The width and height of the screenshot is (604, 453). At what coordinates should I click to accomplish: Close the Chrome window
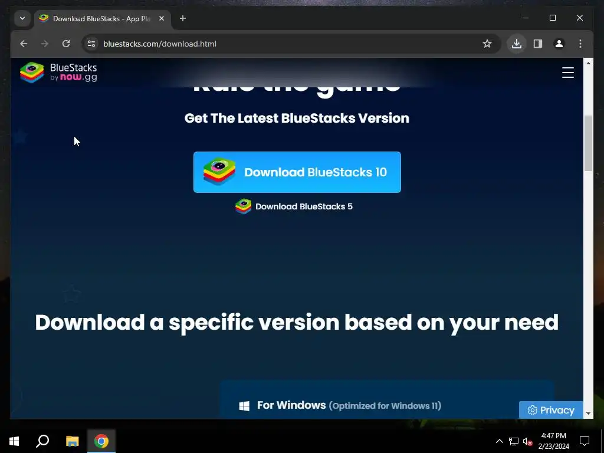(x=580, y=18)
